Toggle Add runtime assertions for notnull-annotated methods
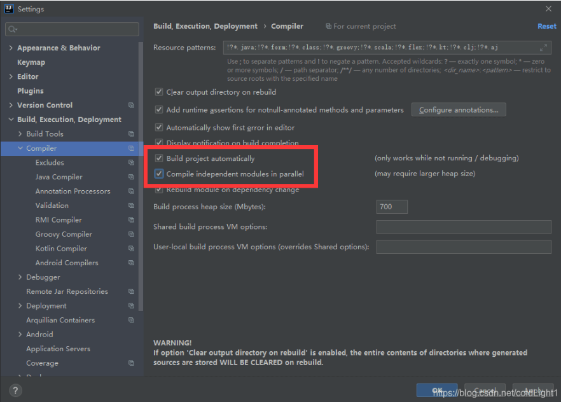This screenshot has height=402, width=561. click(x=159, y=109)
